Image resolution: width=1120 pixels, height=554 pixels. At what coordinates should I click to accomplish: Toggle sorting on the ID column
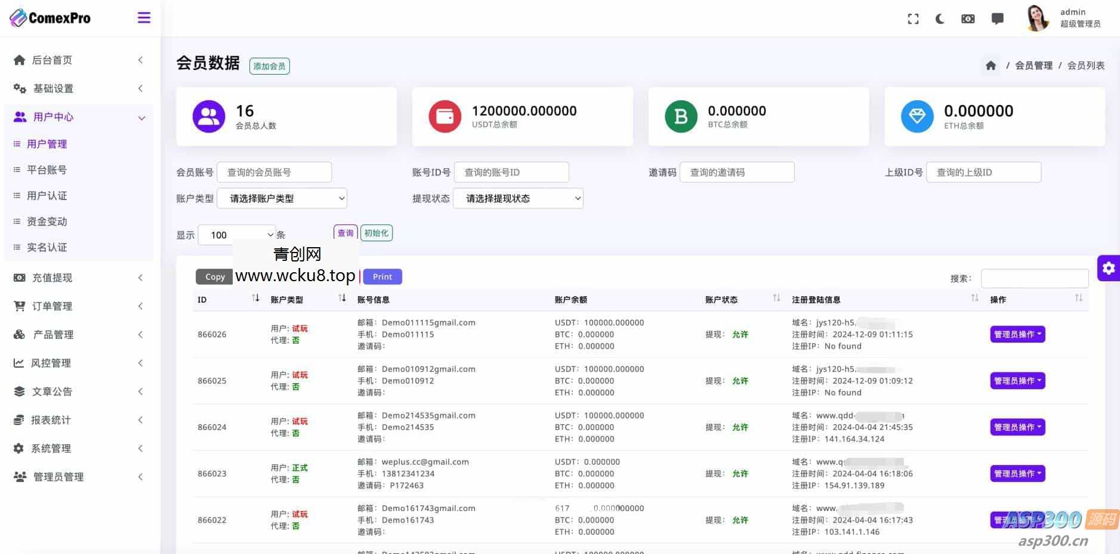coord(256,298)
